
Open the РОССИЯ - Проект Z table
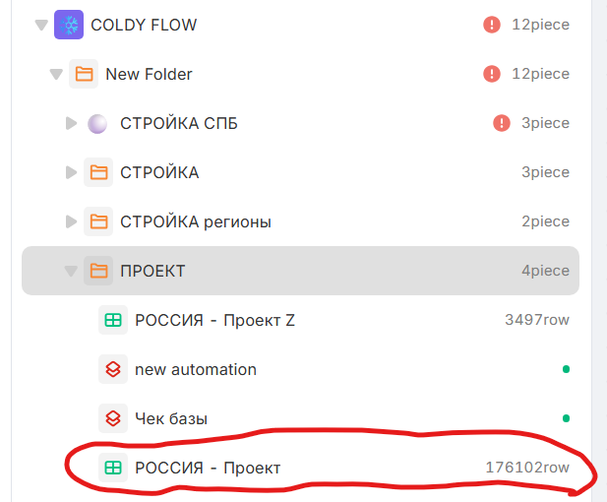point(300,320)
